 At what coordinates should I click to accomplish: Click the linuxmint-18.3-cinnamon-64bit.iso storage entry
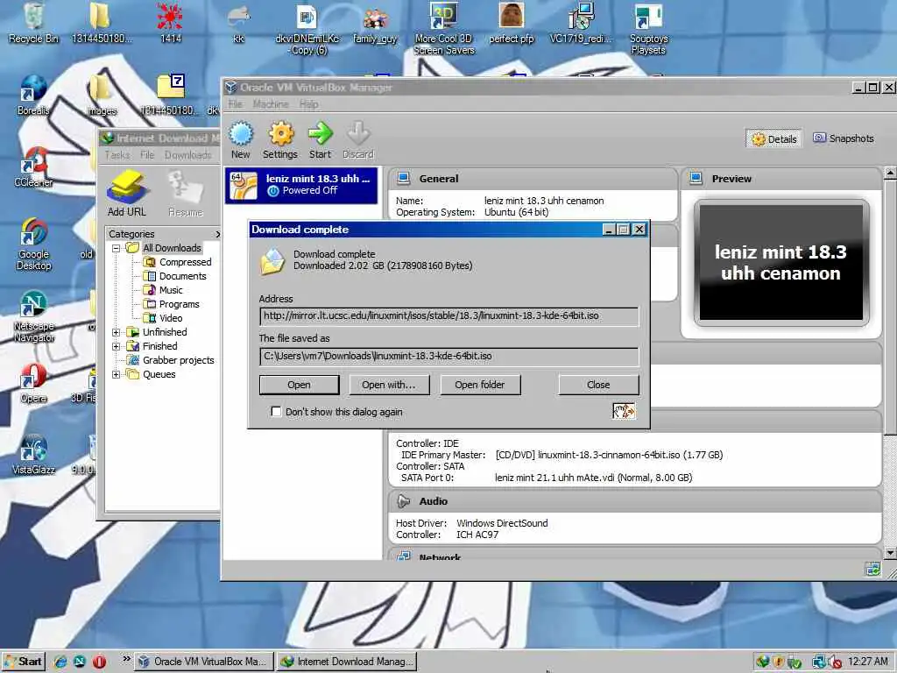610,455
